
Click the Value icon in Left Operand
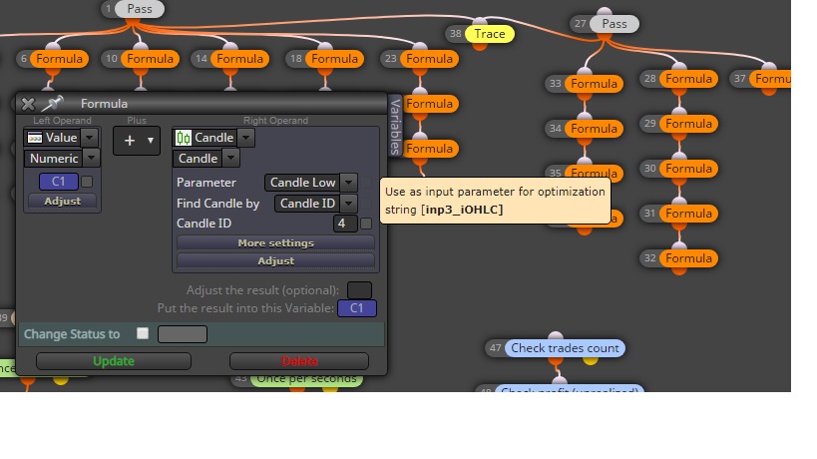[x=35, y=138]
